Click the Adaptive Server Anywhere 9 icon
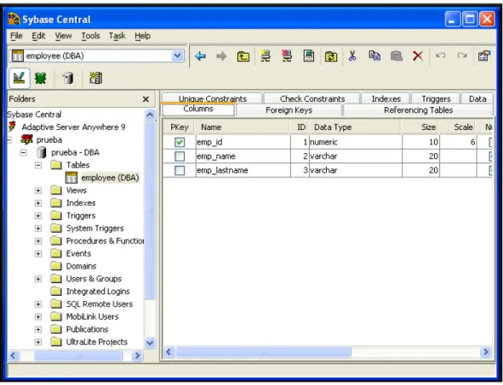The height and width of the screenshot is (385, 503). click(12, 127)
